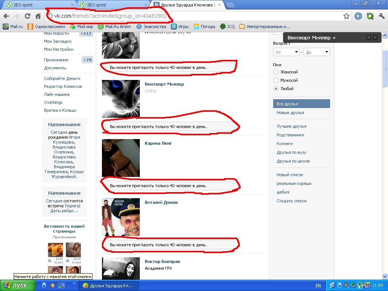Open Приложения in the sidebar
Viewport: 388px width, 291px height.
click(56, 60)
